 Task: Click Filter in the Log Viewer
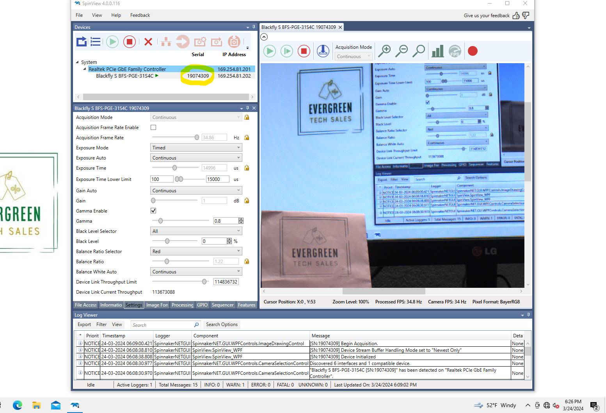pos(101,324)
